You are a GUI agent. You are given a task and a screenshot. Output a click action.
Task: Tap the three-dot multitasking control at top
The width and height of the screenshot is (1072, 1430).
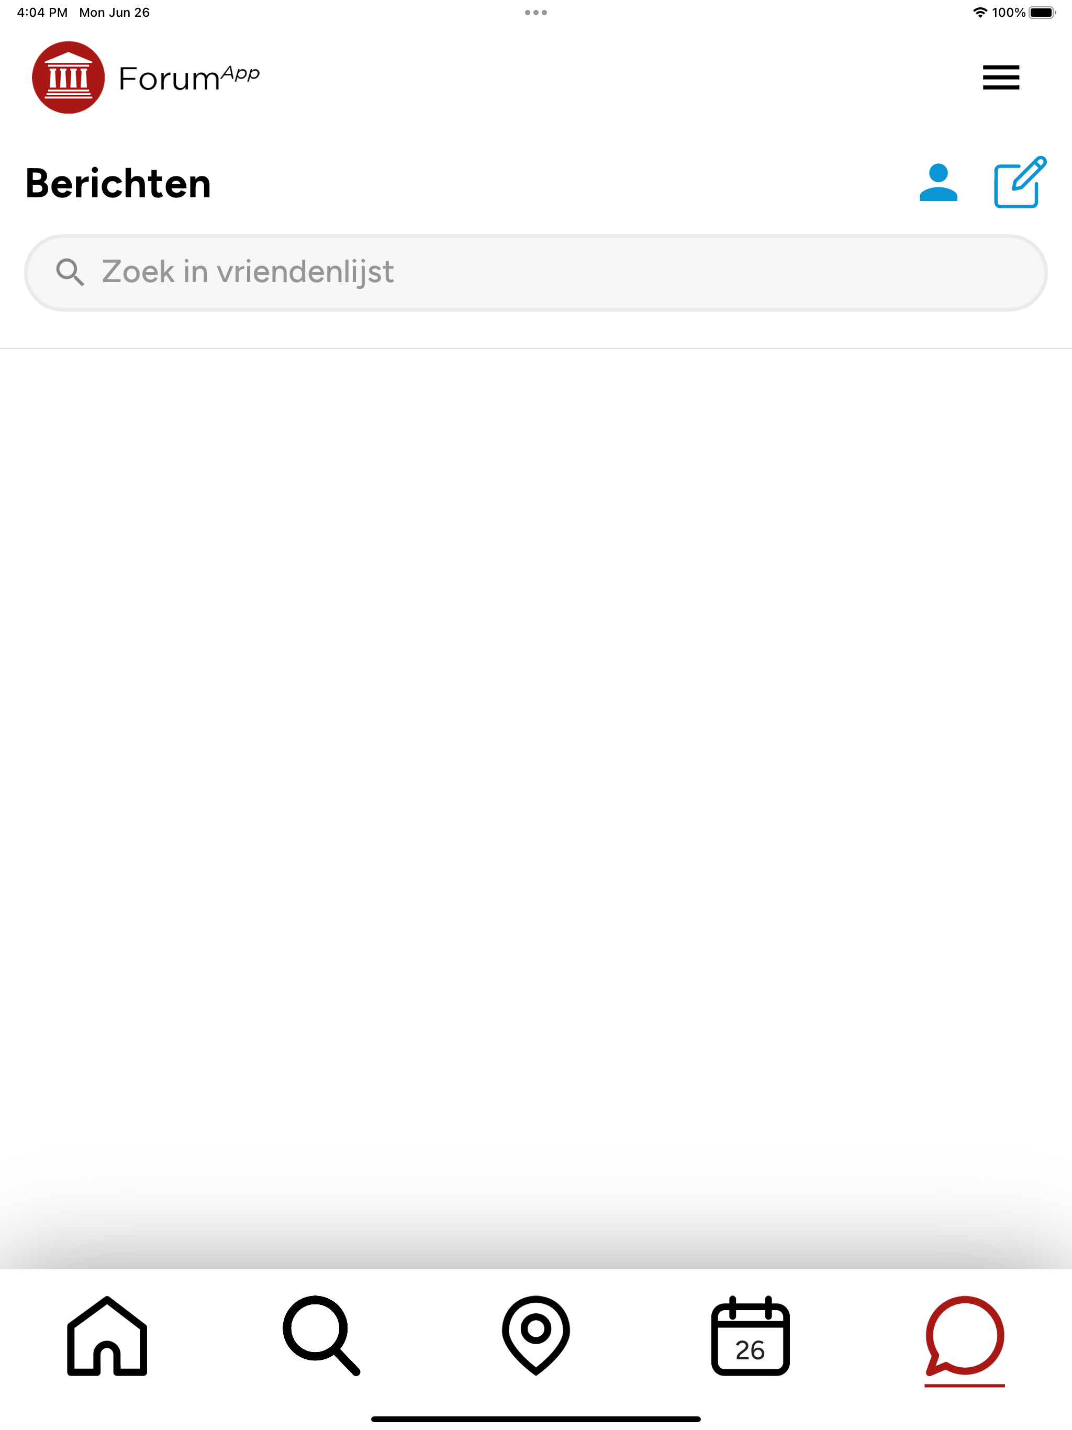(535, 12)
